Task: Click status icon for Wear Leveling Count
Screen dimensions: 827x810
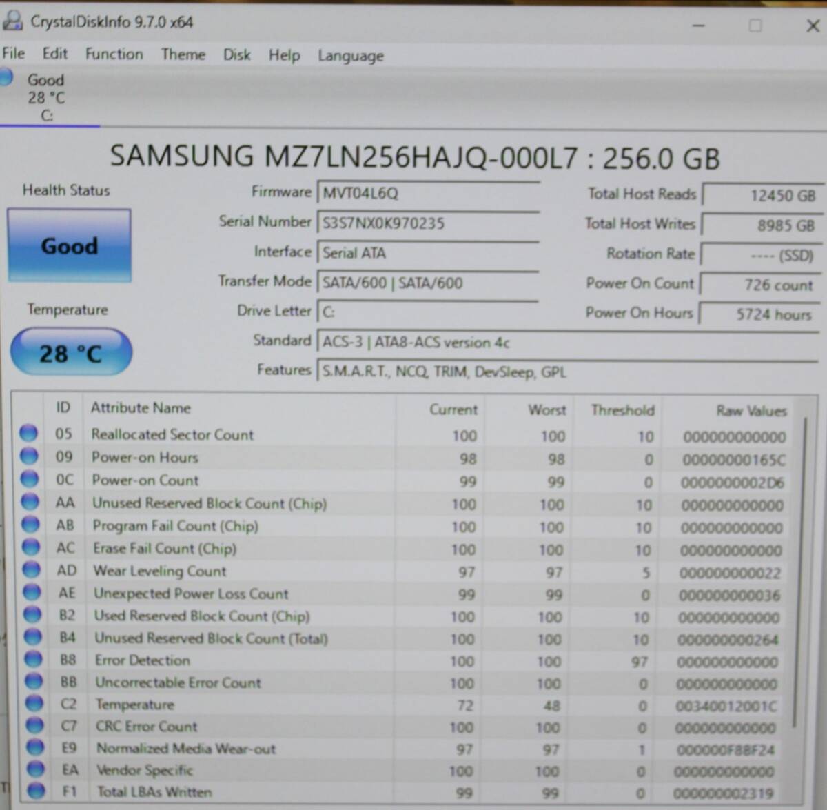Action: click(32, 569)
